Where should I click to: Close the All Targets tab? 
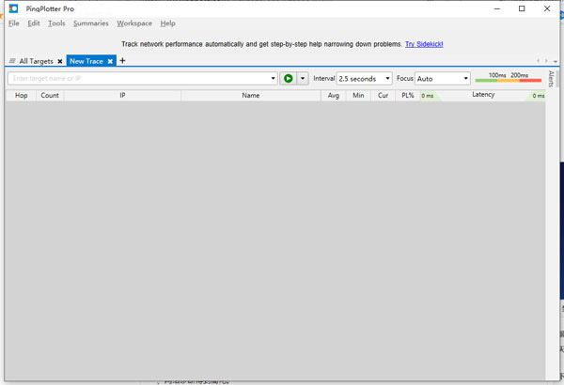60,61
